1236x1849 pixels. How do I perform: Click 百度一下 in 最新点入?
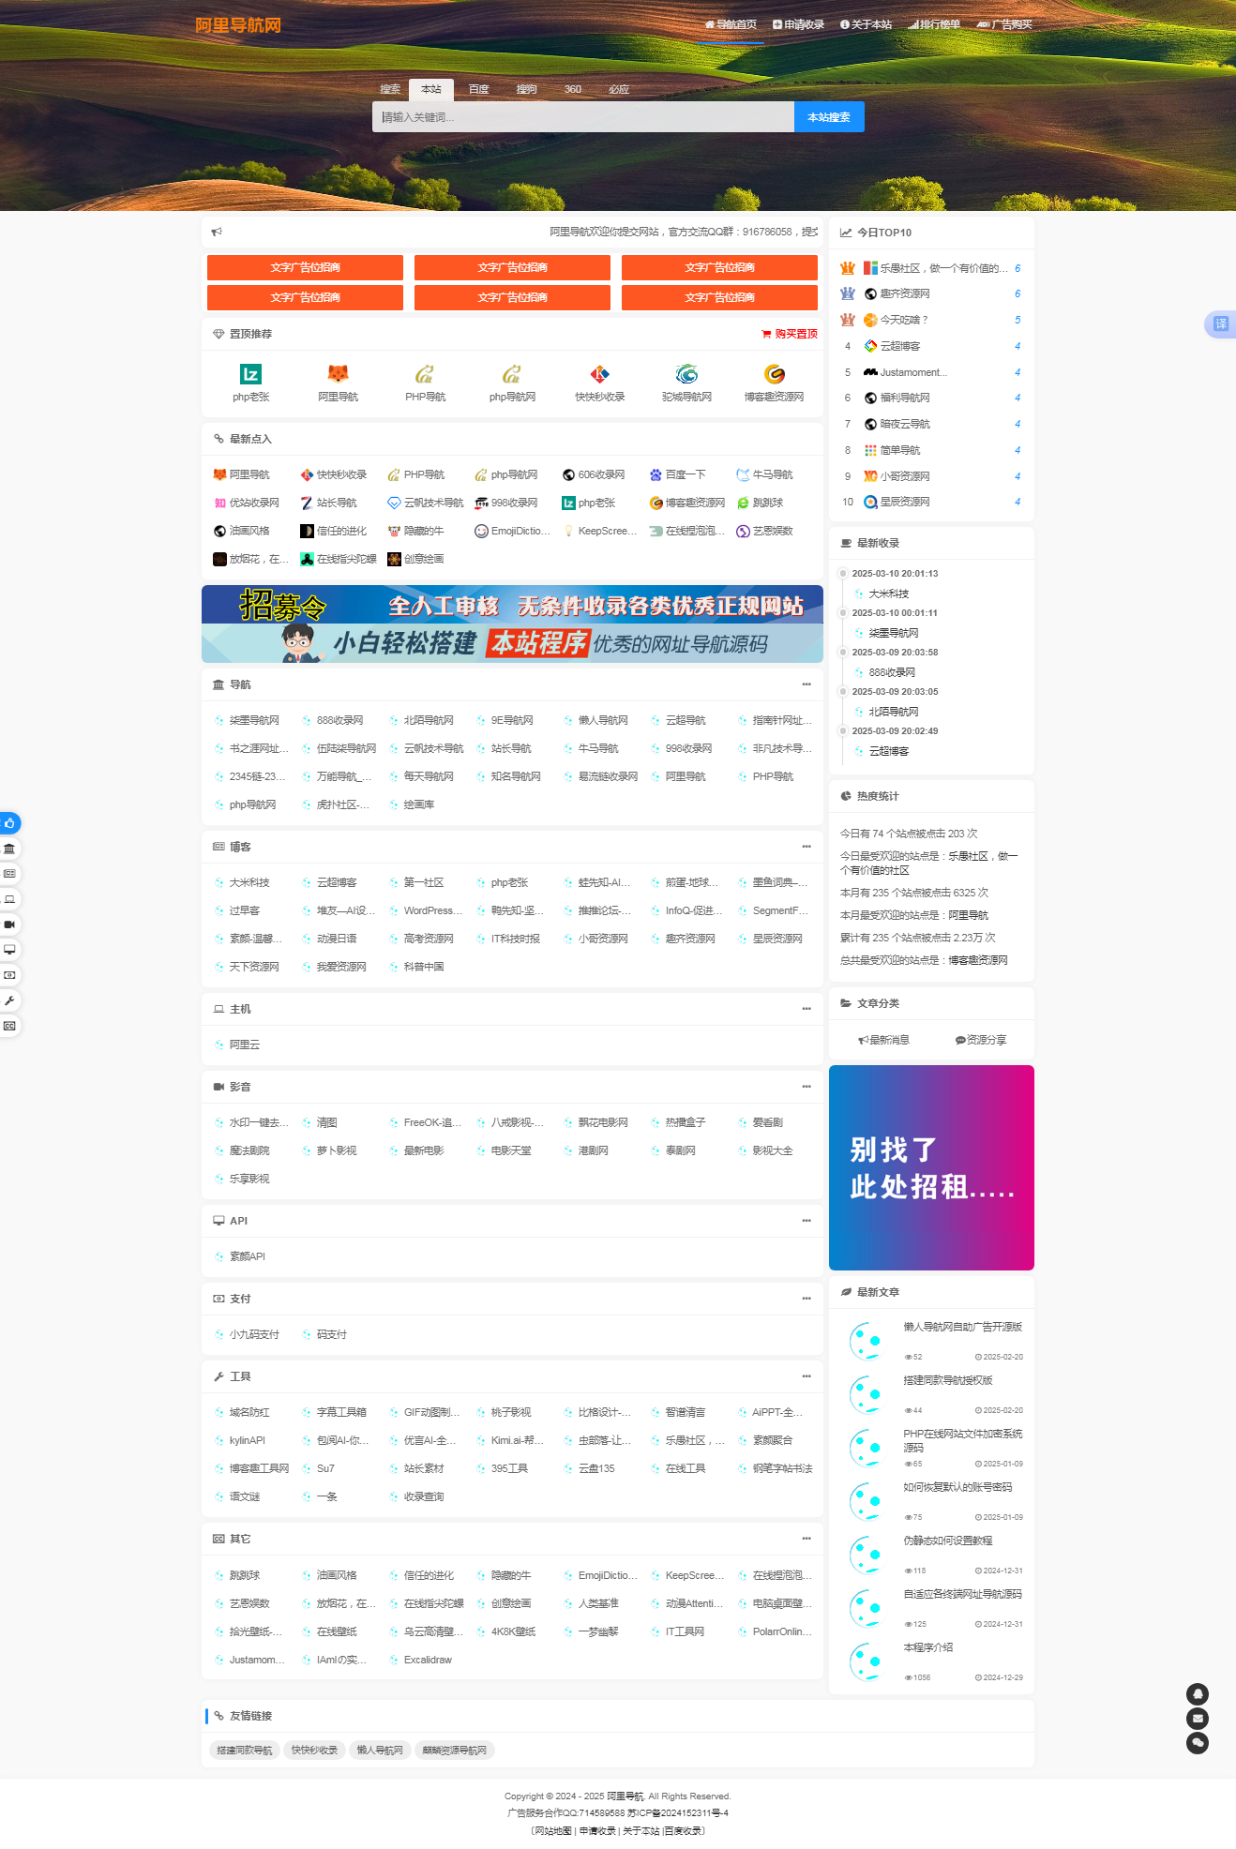[x=678, y=475]
